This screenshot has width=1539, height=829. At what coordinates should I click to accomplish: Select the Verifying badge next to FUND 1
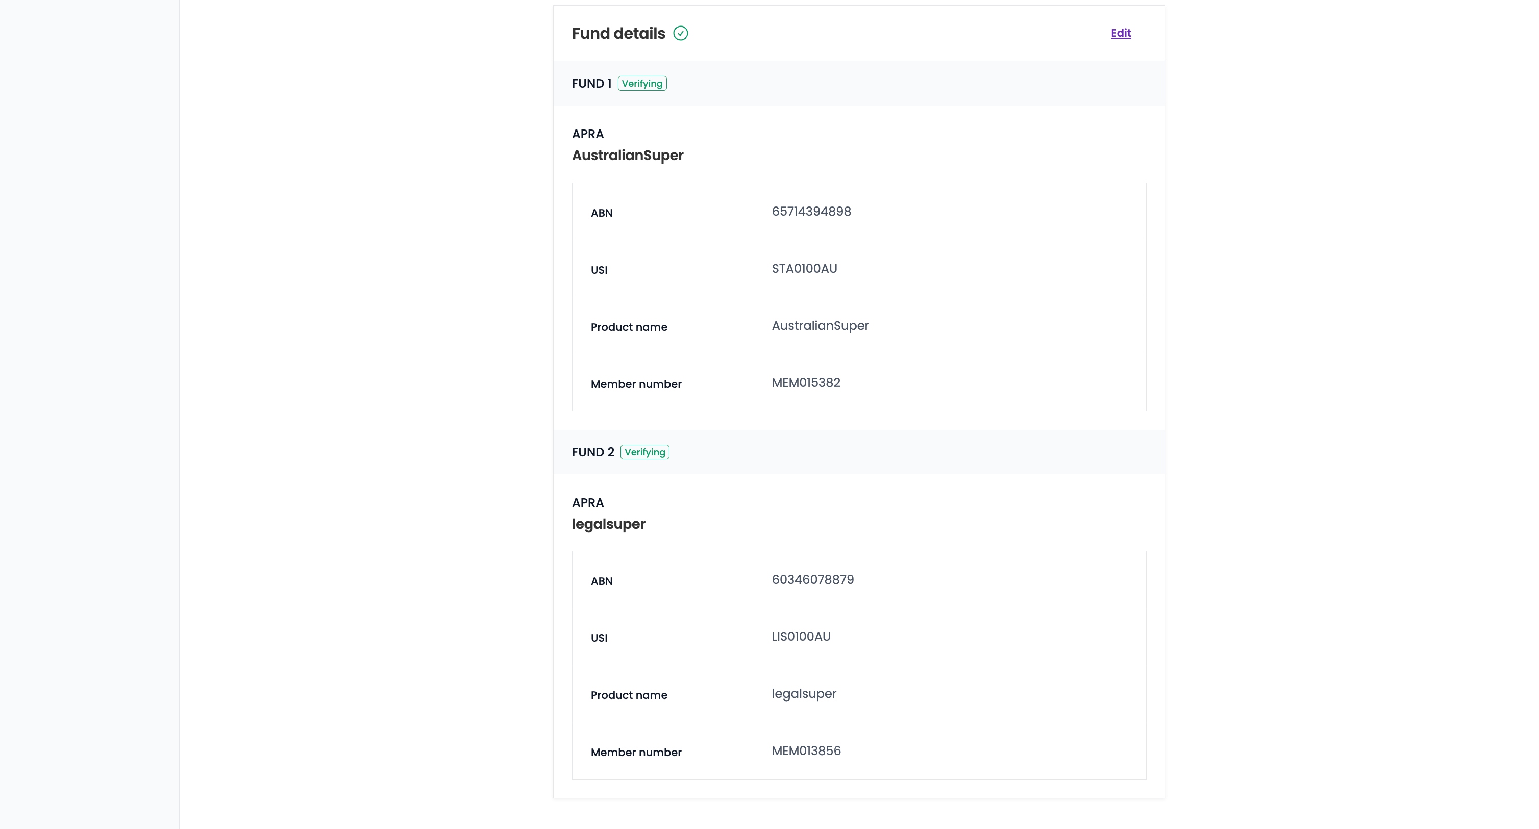642,84
